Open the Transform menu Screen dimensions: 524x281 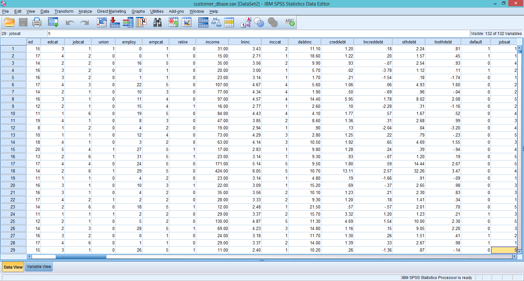coord(64,11)
